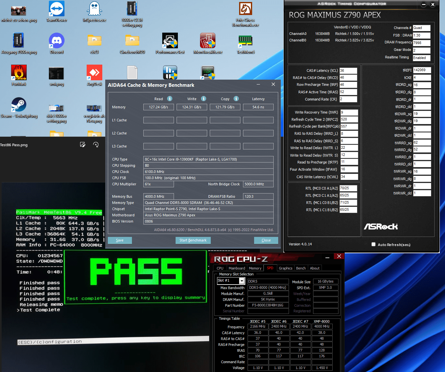The height and width of the screenshot is (372, 445).
Task: Click the Command Rate (CR) field
Action: coord(348,99)
